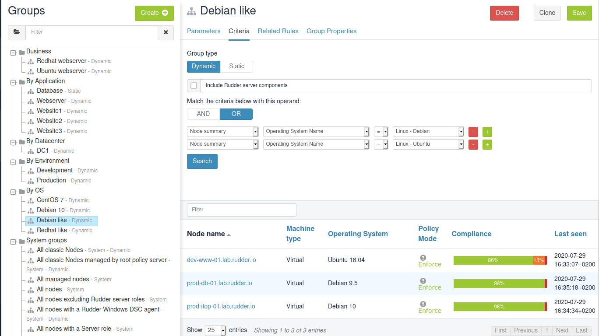
Task: Open the Group Properties tab
Action: [x=331, y=31]
